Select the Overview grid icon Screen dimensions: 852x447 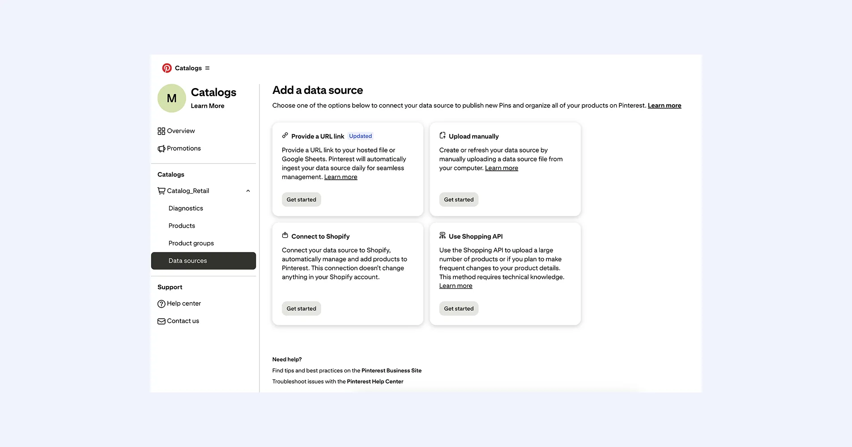(162, 131)
